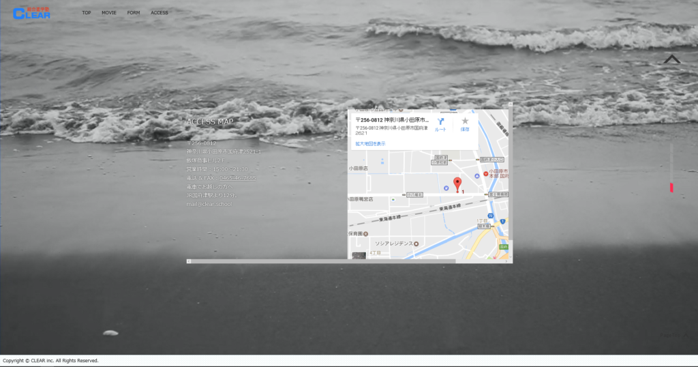The image size is (698, 367).
Task: Go to the FORM page
Action: click(x=134, y=13)
